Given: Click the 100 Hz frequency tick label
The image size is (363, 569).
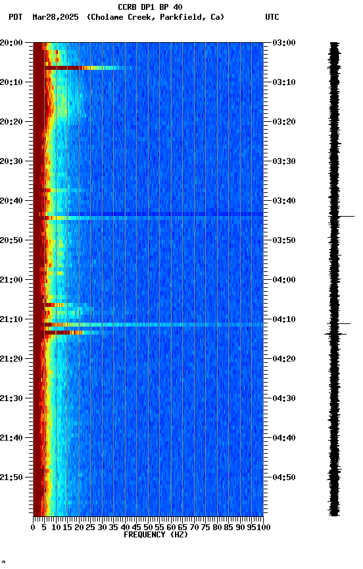Looking at the screenshot, I should (264, 528).
